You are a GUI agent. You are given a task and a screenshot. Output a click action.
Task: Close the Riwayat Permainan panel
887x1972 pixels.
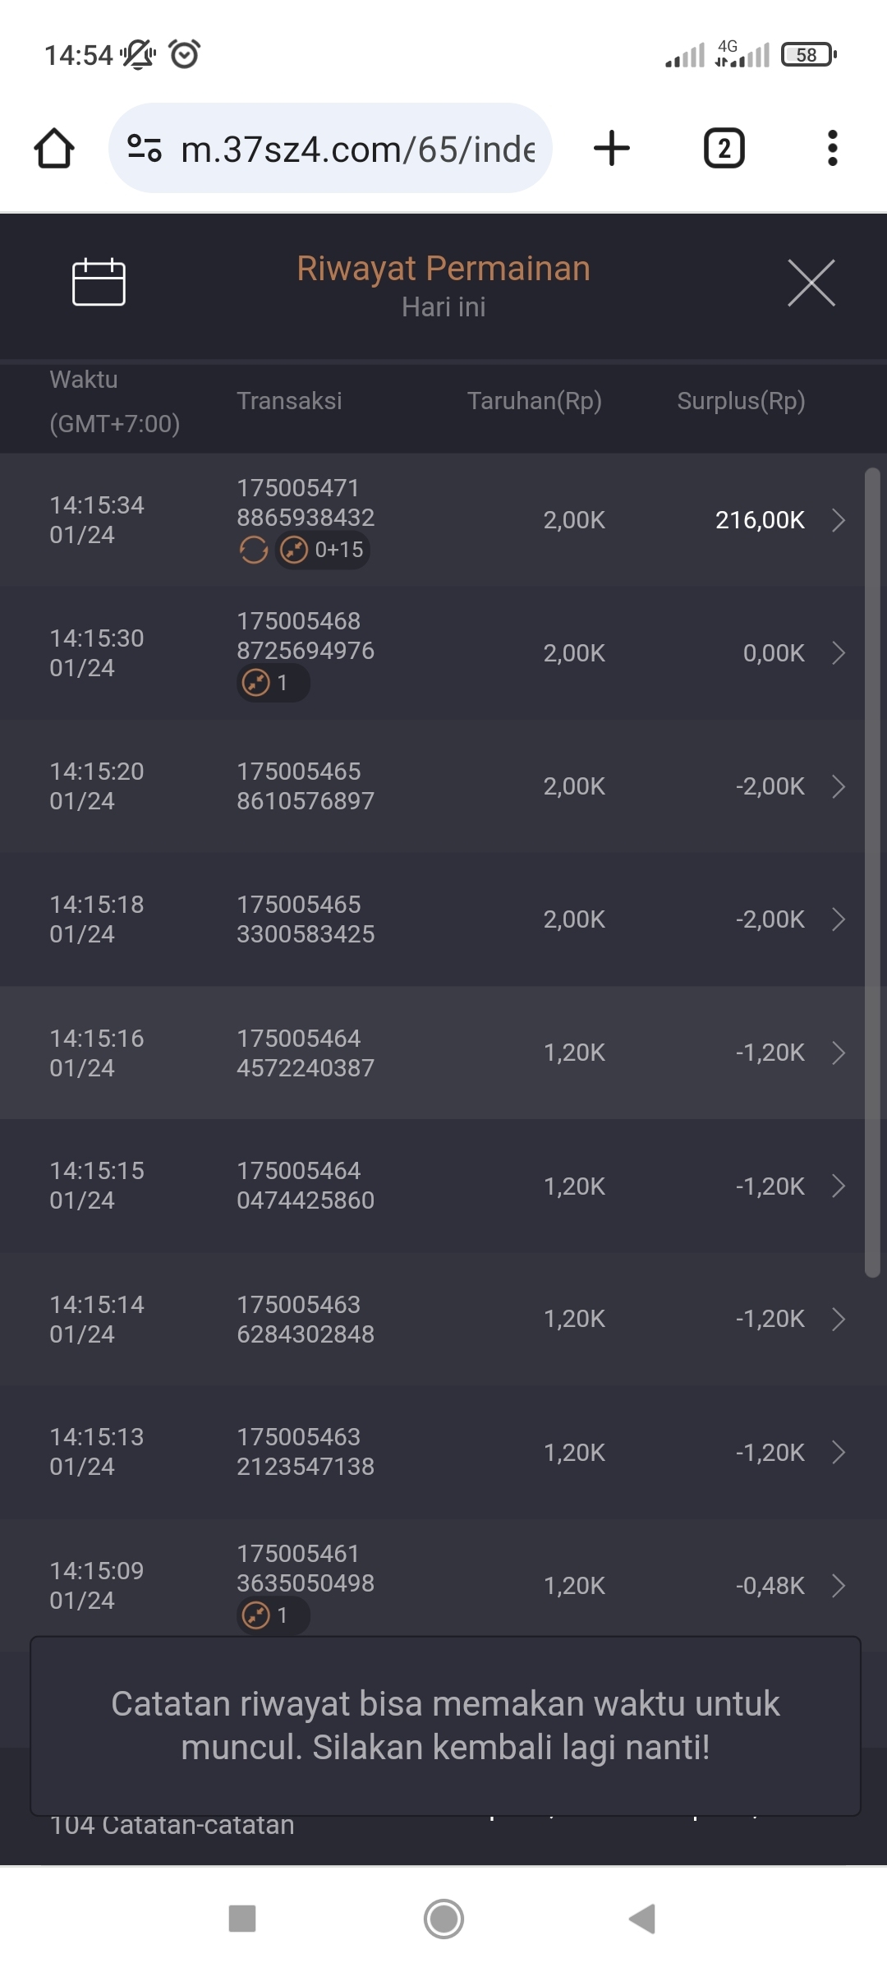[x=811, y=282]
